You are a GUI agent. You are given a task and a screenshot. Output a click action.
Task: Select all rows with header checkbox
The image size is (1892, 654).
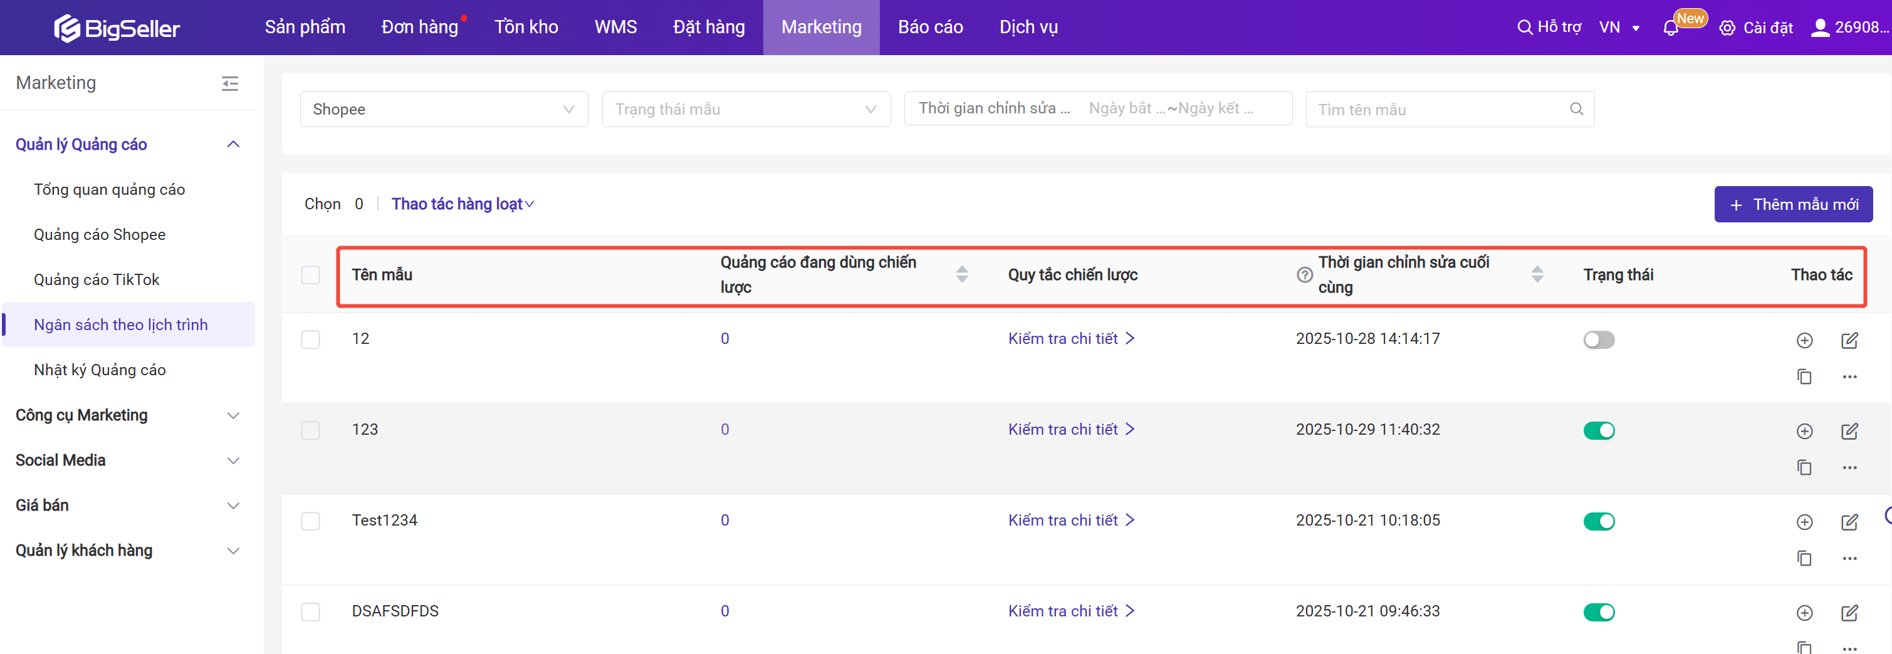[311, 275]
